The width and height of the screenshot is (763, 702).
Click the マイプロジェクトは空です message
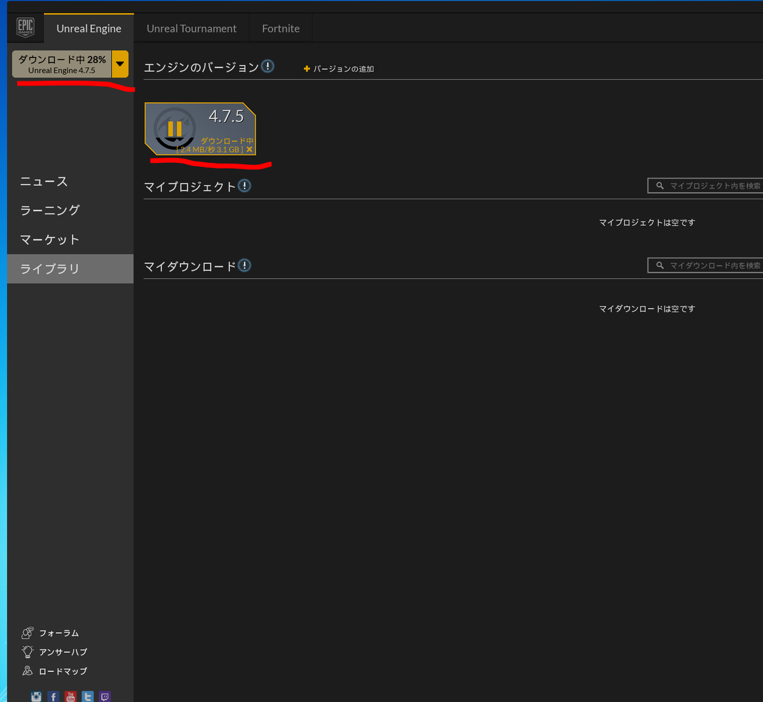pos(647,223)
